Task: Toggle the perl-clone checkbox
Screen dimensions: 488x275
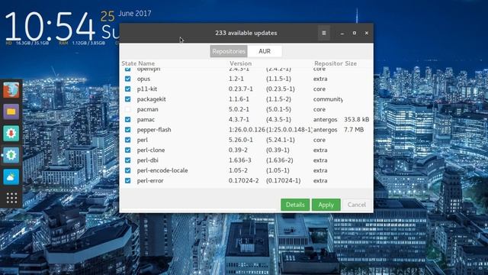Action: (127, 150)
